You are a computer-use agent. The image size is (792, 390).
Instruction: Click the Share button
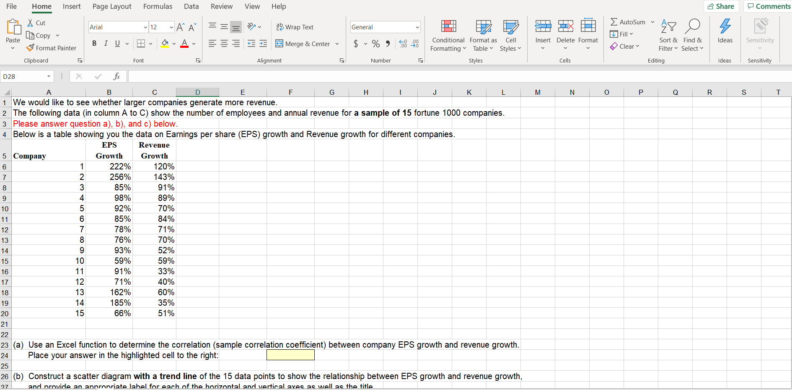click(x=721, y=6)
